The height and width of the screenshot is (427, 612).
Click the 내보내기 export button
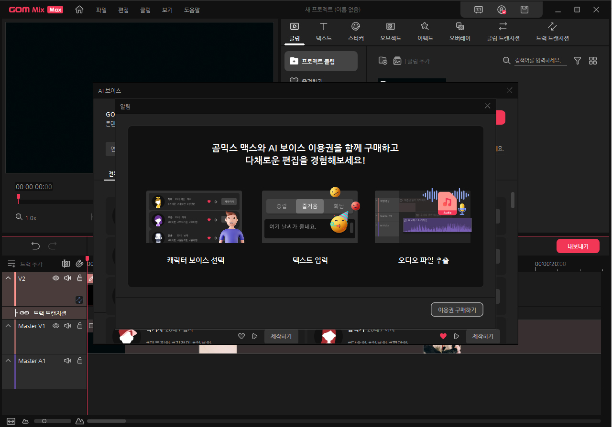tap(578, 246)
